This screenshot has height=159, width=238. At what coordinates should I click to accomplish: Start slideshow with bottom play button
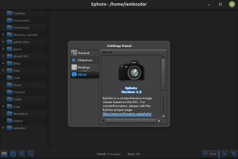(225, 154)
